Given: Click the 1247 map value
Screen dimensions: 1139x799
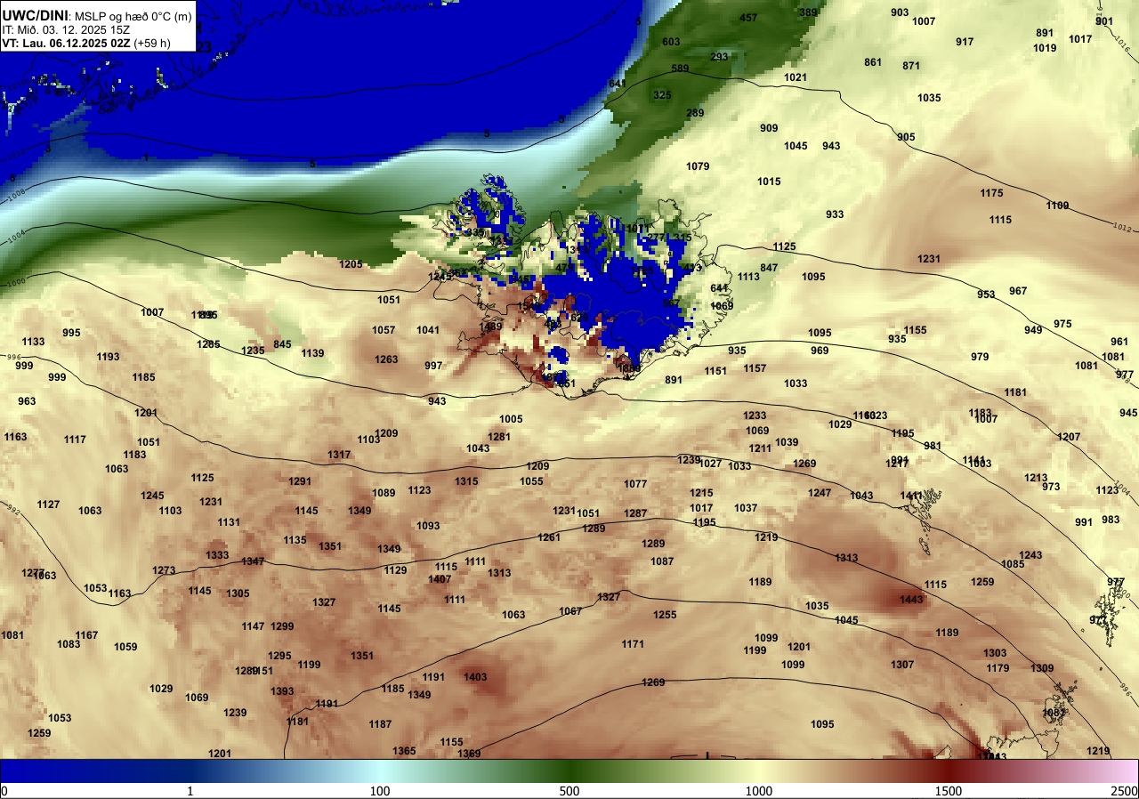Looking at the screenshot, I should pyautogui.click(x=820, y=493).
